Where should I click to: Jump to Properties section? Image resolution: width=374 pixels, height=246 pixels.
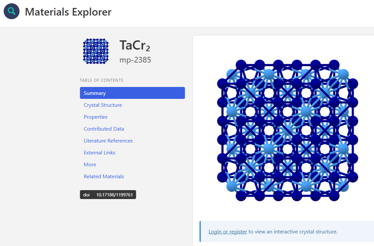[95, 117]
